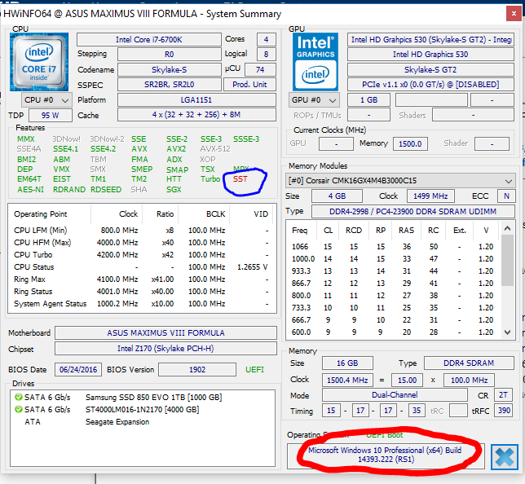Click the Windows 10 Professional build field
Screen dimensions: 525x484
click(386, 455)
